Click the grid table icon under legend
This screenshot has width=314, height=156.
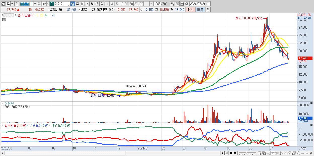click(x=4, y=20)
